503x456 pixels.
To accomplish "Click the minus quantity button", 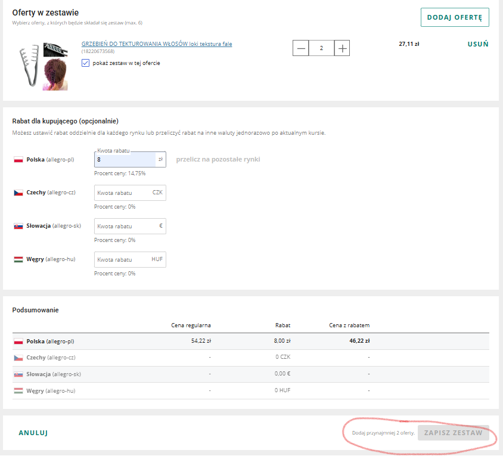I will click(x=301, y=48).
